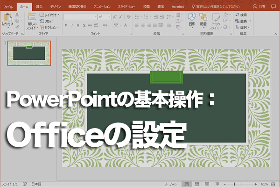Switch to the Transitions (画面切り替え) tab

77,7
